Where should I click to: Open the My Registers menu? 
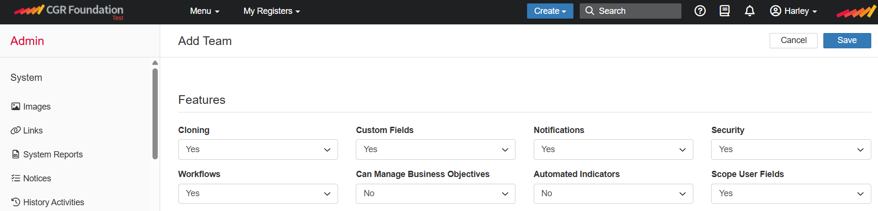pos(271,11)
